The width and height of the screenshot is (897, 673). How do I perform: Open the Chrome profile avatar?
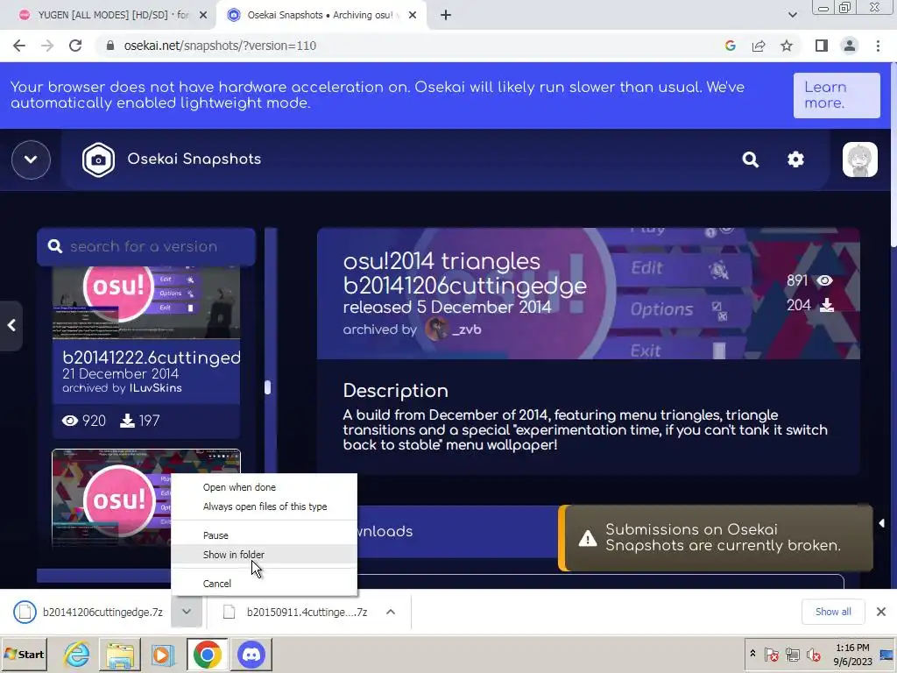click(x=850, y=46)
